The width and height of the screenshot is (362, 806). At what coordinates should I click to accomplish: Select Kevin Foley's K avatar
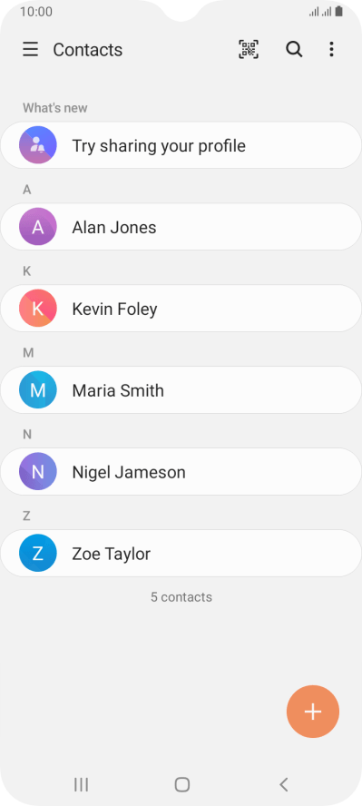37,309
